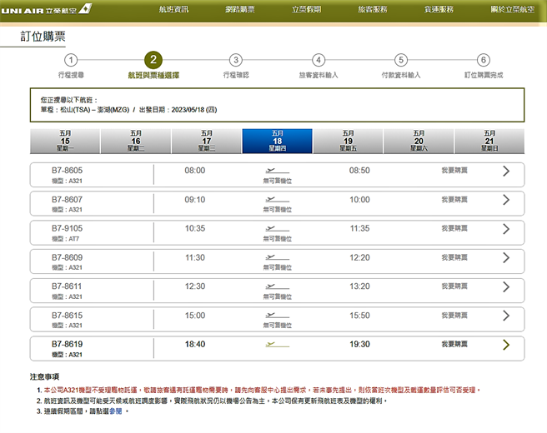The height and width of the screenshot is (433, 547).
Task: Click the plane icon in the B7-8607 row
Action: coord(278,200)
